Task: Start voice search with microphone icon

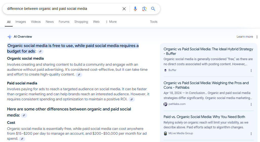Action: (x=135, y=9)
